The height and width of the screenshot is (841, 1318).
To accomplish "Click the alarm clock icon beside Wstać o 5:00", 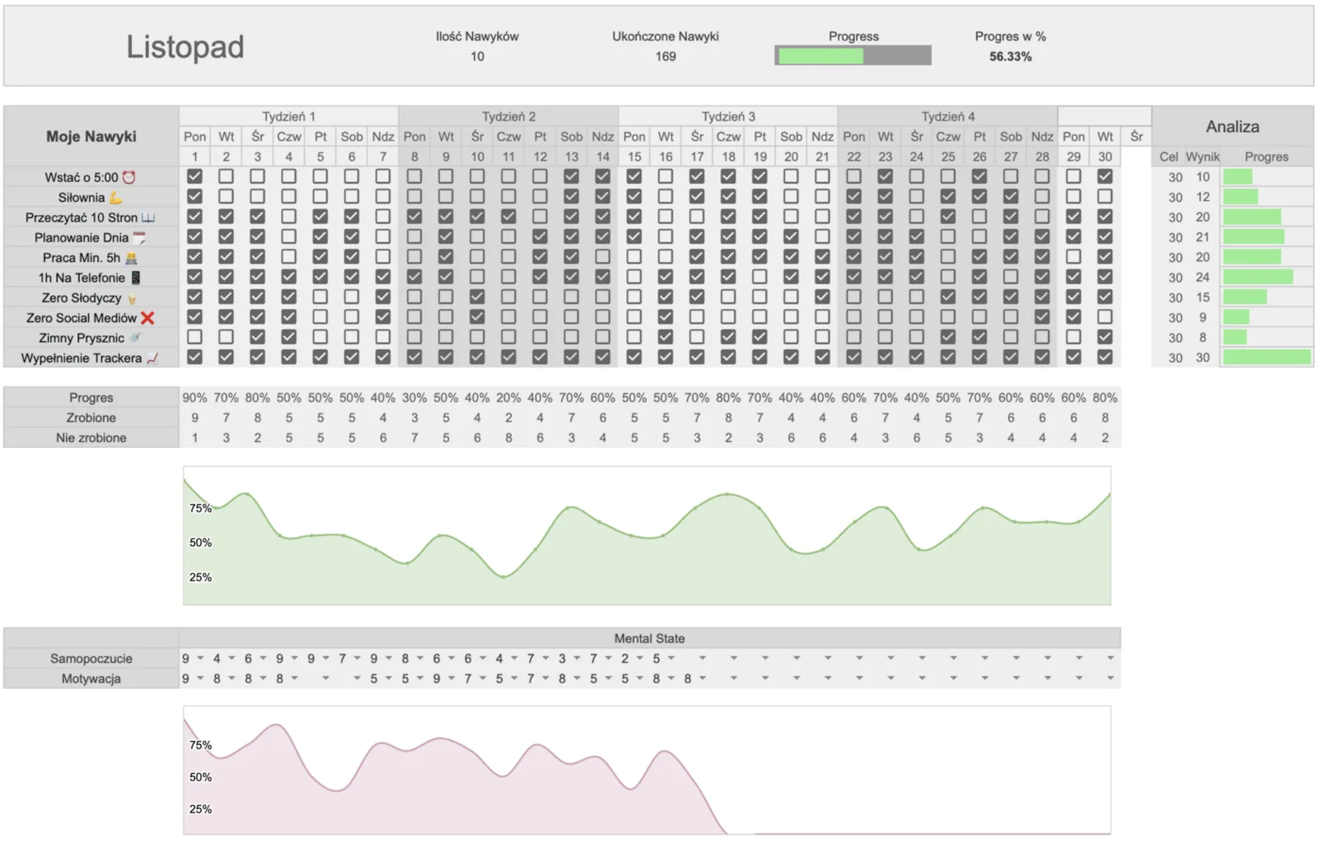I will pyautogui.click(x=129, y=177).
